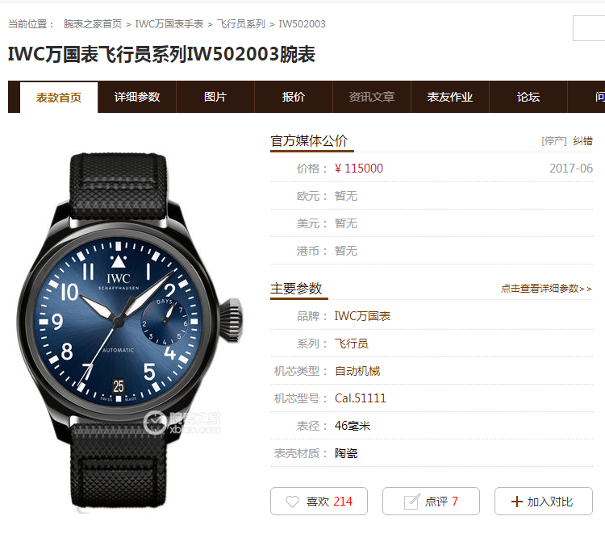605x533 pixels.
Task: Open the IWC watch product image
Action: click(x=129, y=332)
